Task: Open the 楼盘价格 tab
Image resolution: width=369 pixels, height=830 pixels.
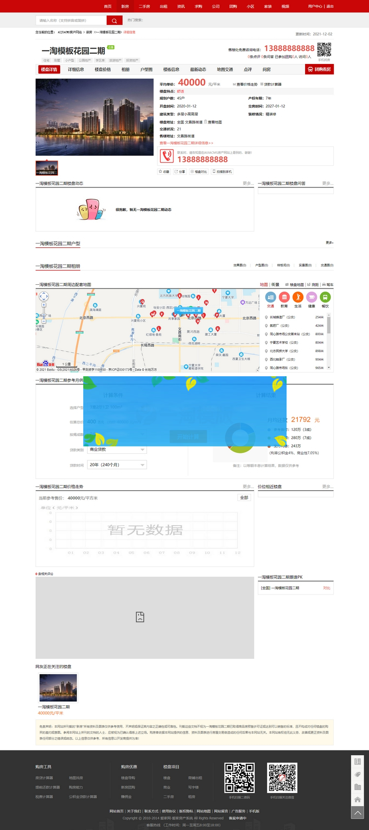Action: (103, 70)
